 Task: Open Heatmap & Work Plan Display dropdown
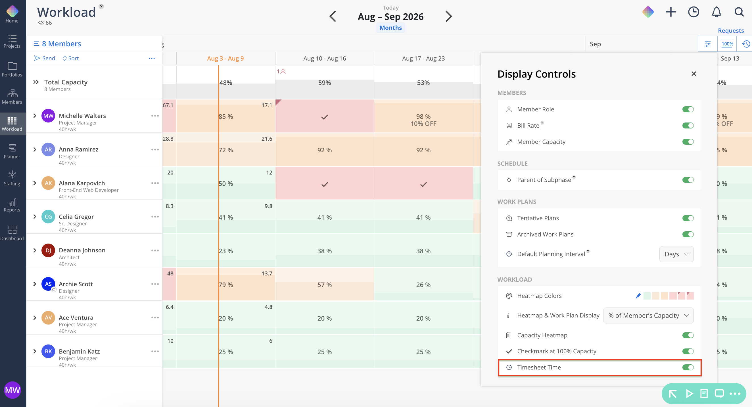[648, 315]
